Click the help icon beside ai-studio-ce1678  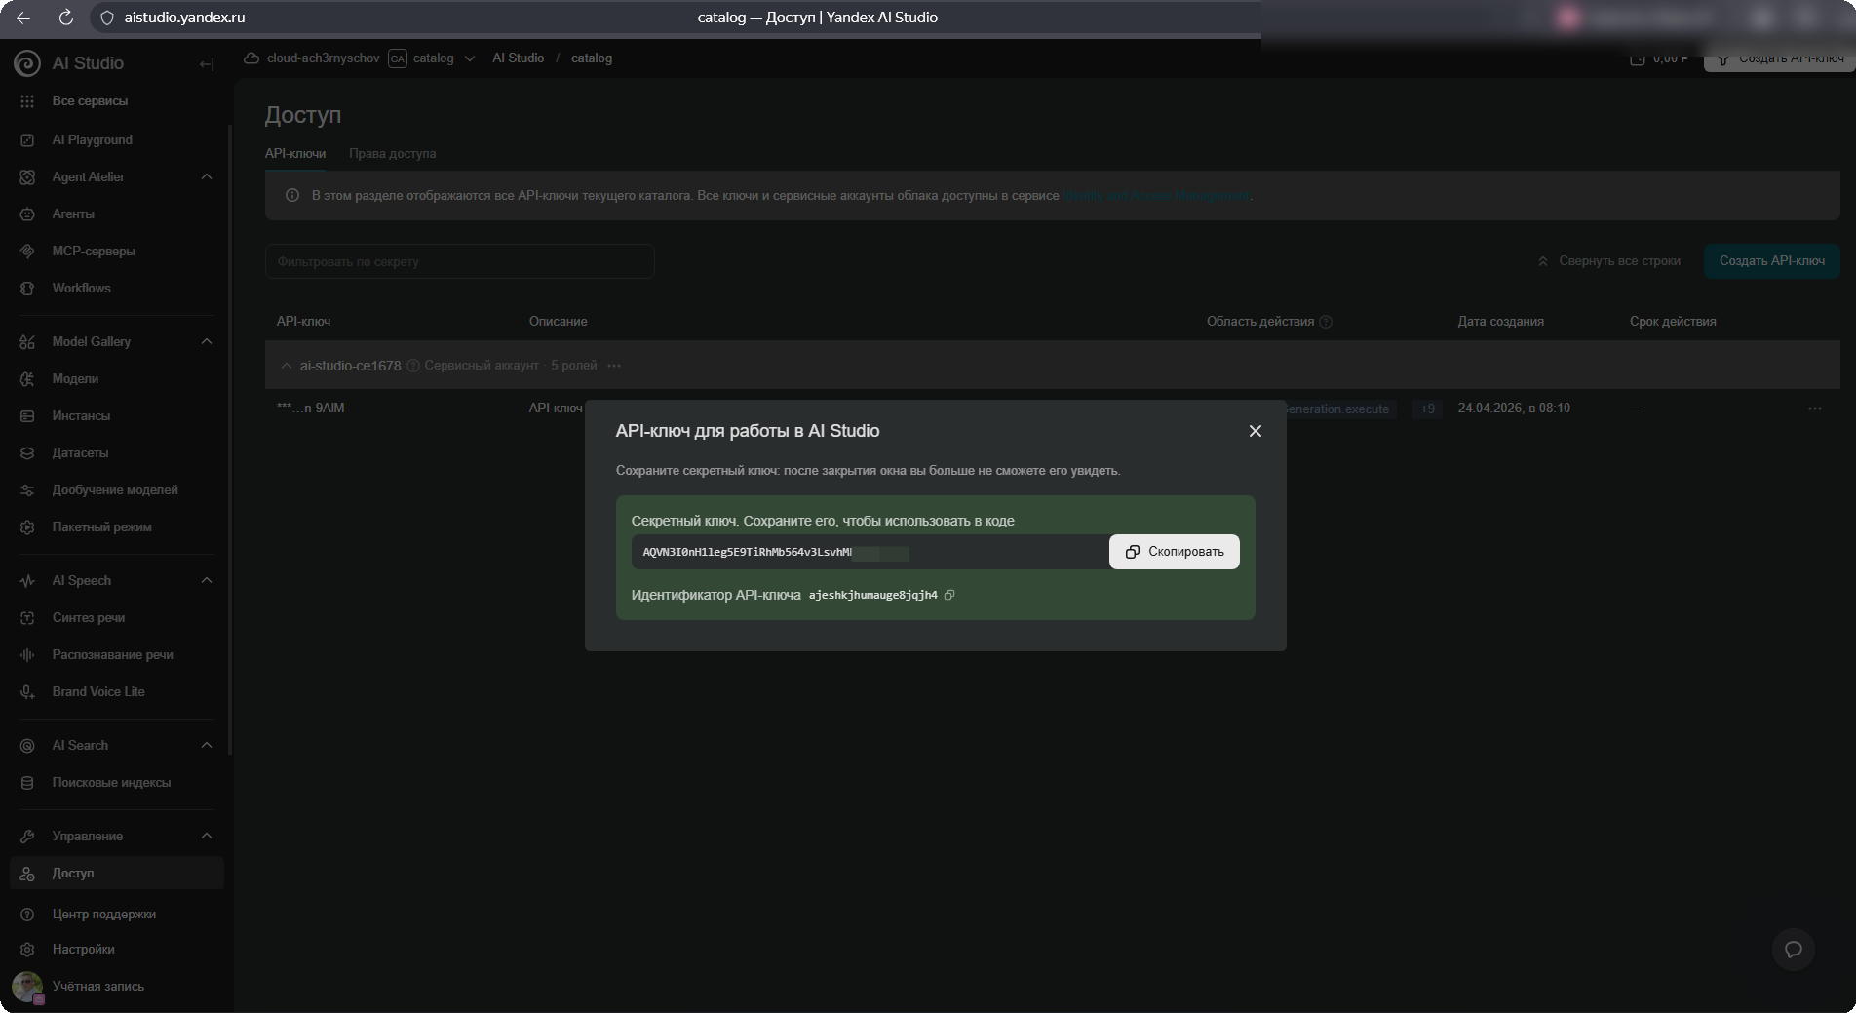413,366
